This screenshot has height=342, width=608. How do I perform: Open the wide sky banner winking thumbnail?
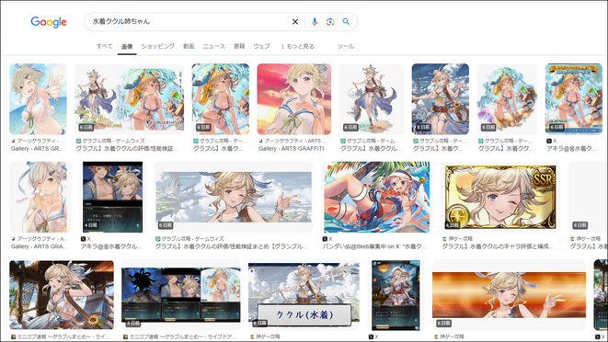[234, 197]
